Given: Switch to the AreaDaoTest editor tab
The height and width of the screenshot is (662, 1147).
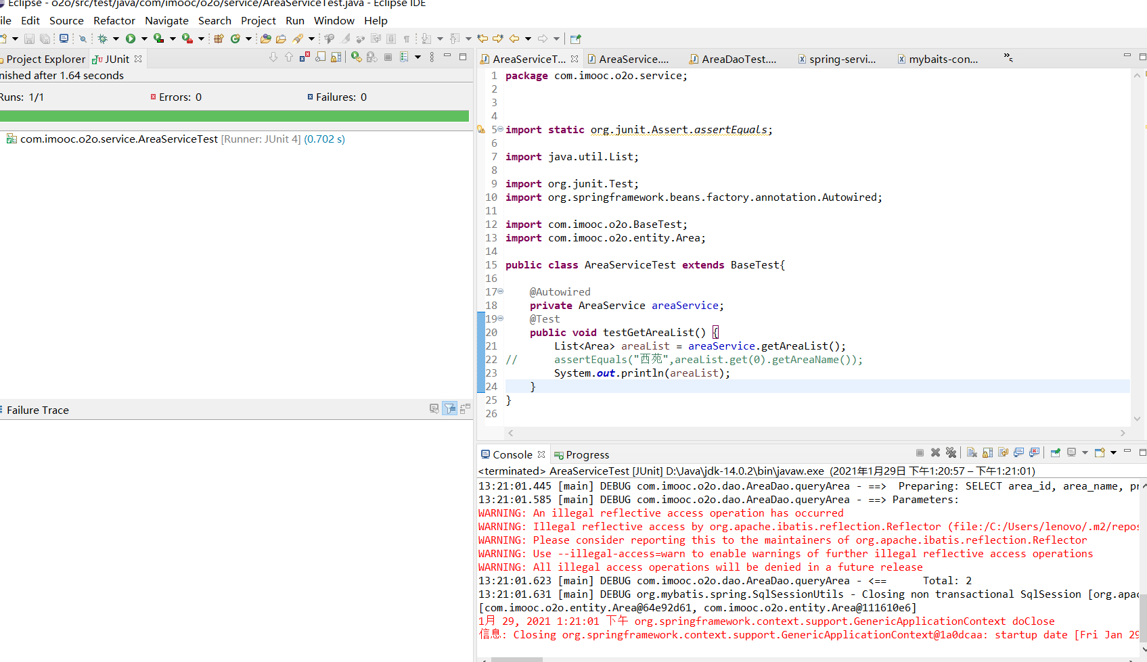Looking at the screenshot, I should pos(738,59).
